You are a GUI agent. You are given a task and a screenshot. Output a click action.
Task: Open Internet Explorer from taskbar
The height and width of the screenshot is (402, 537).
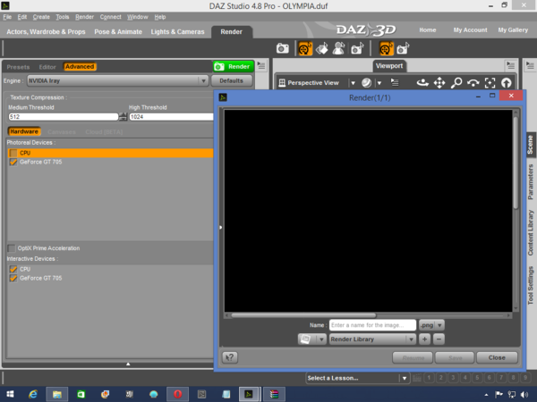tap(33, 394)
